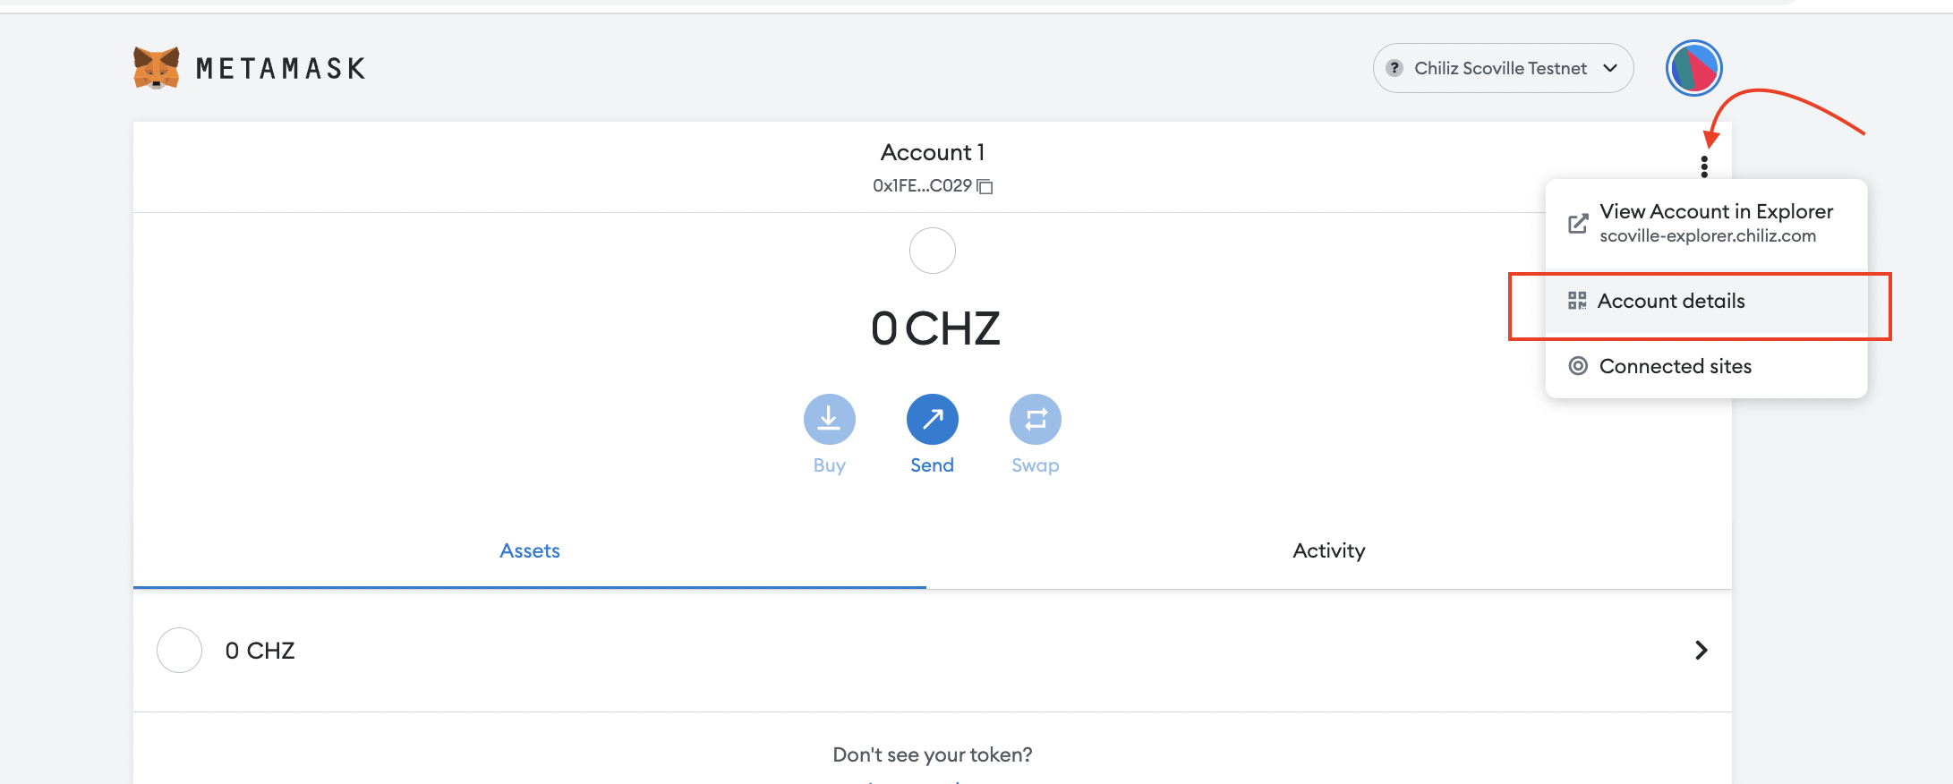
Task: Open the three-dot account options menu
Action: (1704, 166)
